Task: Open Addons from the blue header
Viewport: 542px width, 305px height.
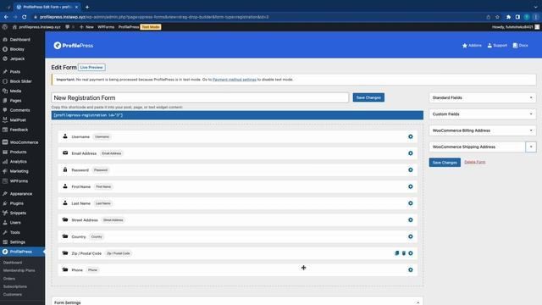Action: [x=472, y=45]
